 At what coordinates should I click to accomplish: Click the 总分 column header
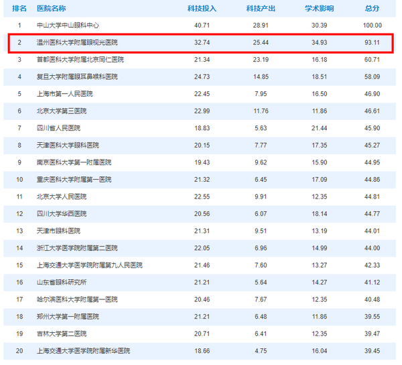coord(372,9)
